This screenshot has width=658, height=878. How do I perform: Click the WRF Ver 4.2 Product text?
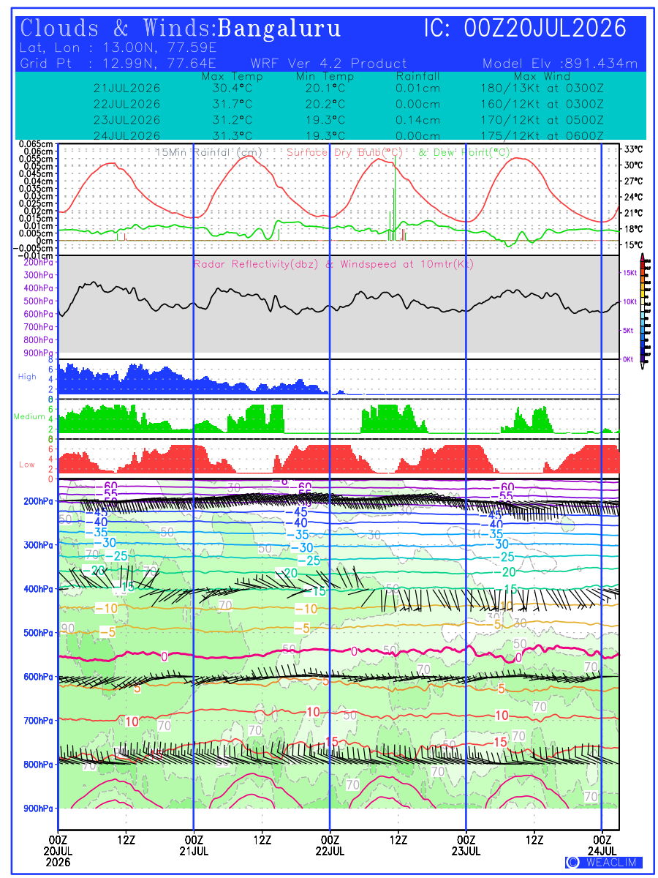(x=328, y=64)
